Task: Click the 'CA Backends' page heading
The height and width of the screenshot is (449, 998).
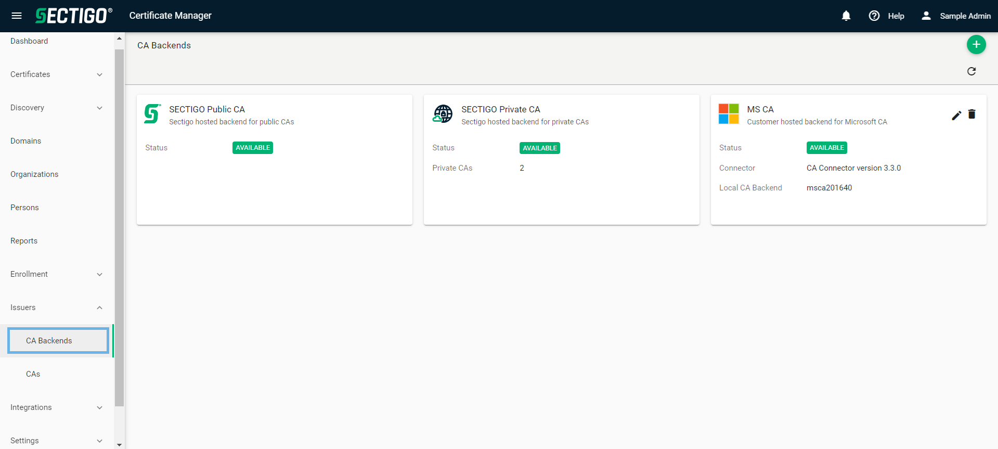Action: pyautogui.click(x=164, y=45)
